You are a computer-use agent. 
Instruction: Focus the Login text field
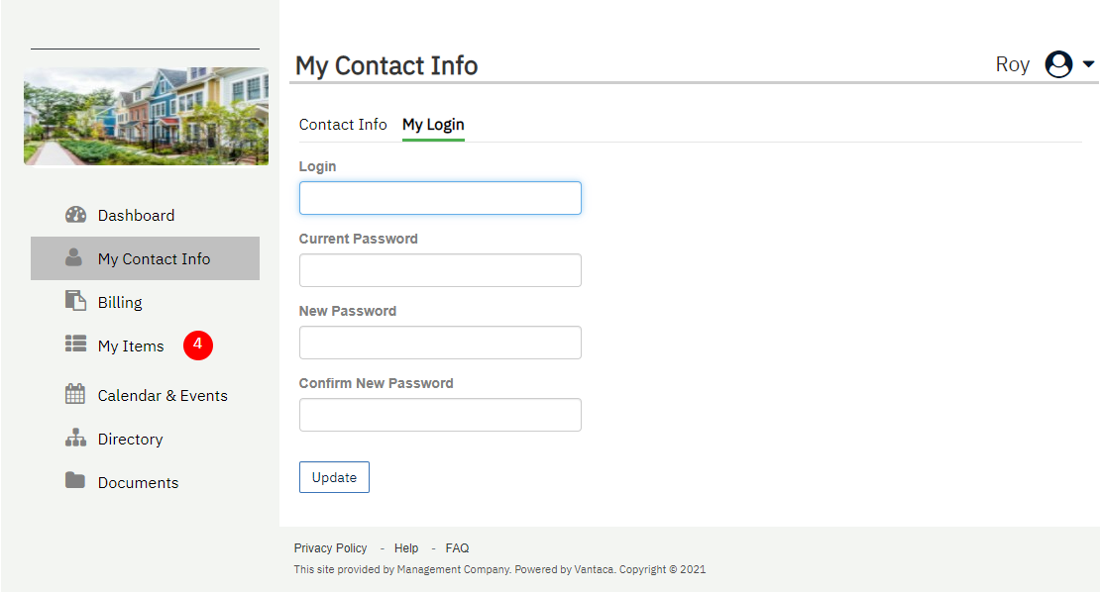(x=440, y=198)
